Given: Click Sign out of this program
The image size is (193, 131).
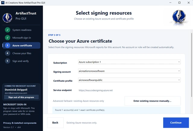Looking at the screenshot, I should pyautogui.click(x=21, y=97).
